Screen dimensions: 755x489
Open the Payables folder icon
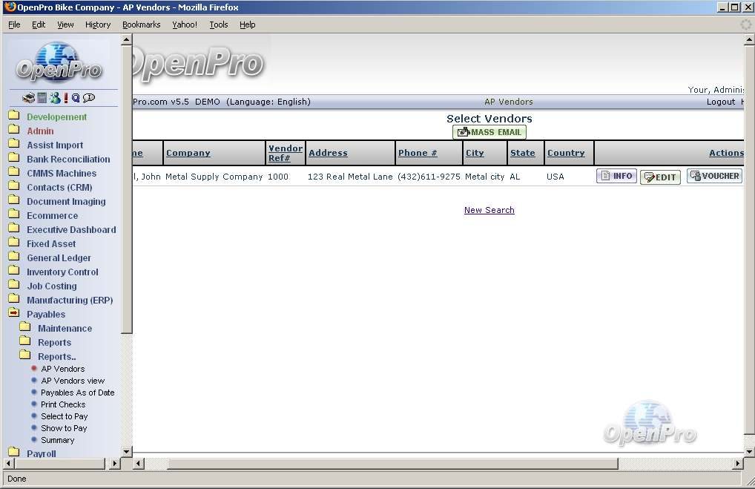tap(14, 314)
